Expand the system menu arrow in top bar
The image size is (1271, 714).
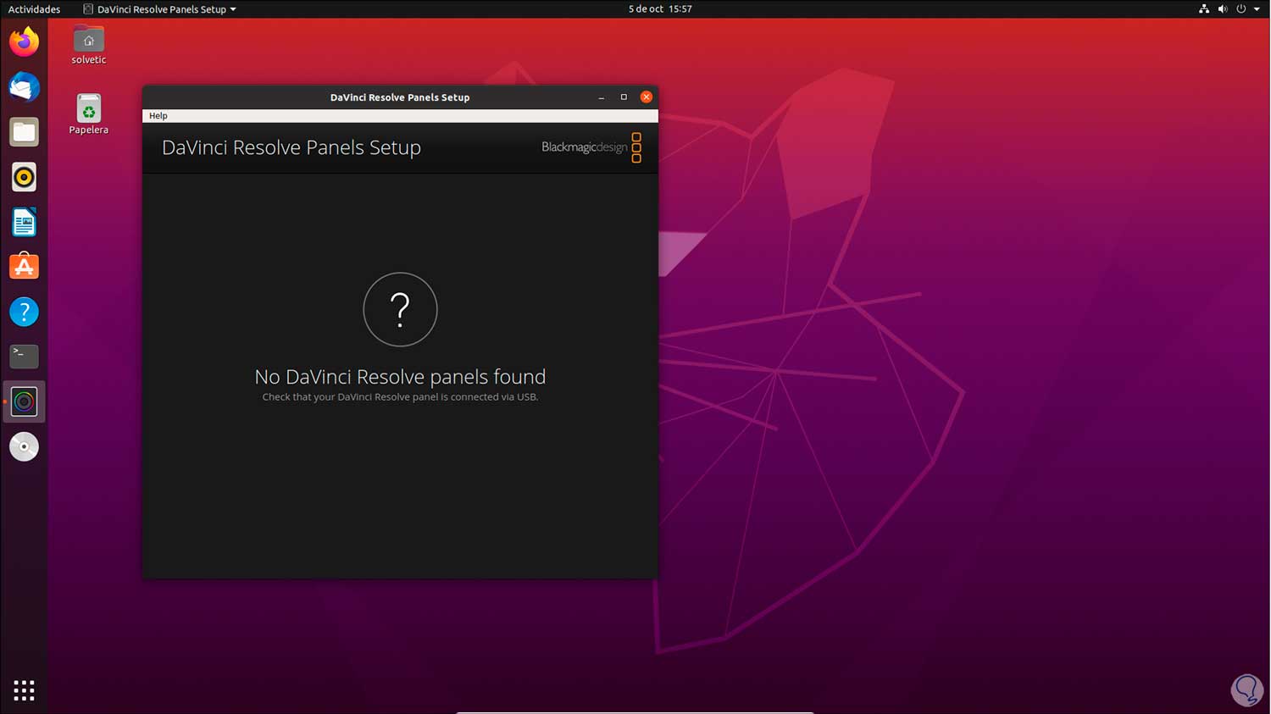(x=1257, y=9)
